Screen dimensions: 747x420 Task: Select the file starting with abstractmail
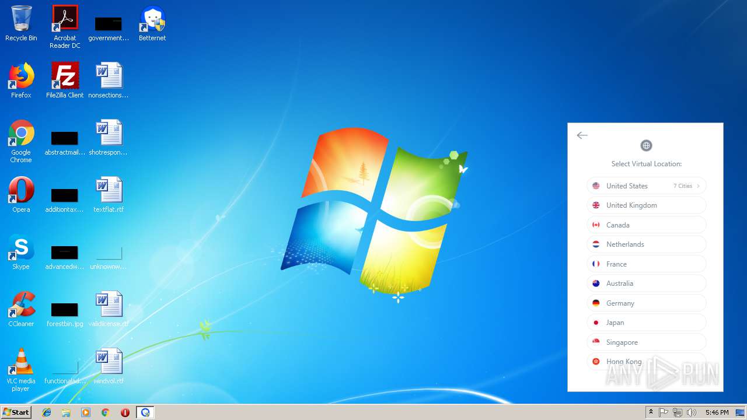point(65,142)
